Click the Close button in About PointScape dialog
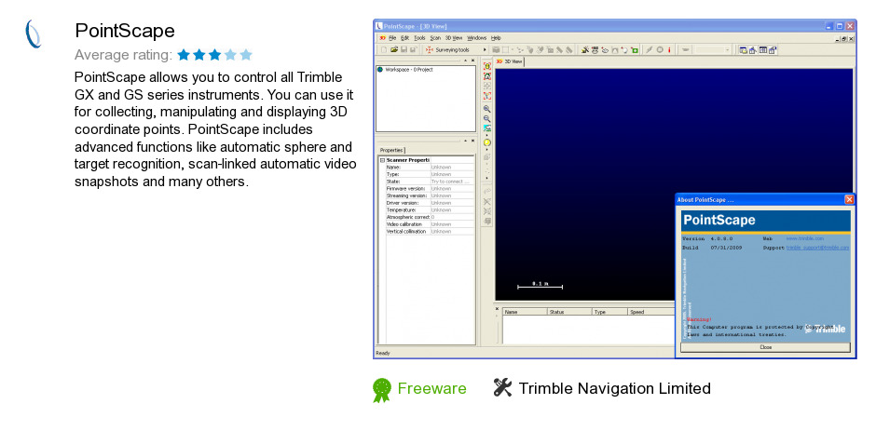Viewport: 876px width, 431px height. coord(765,347)
